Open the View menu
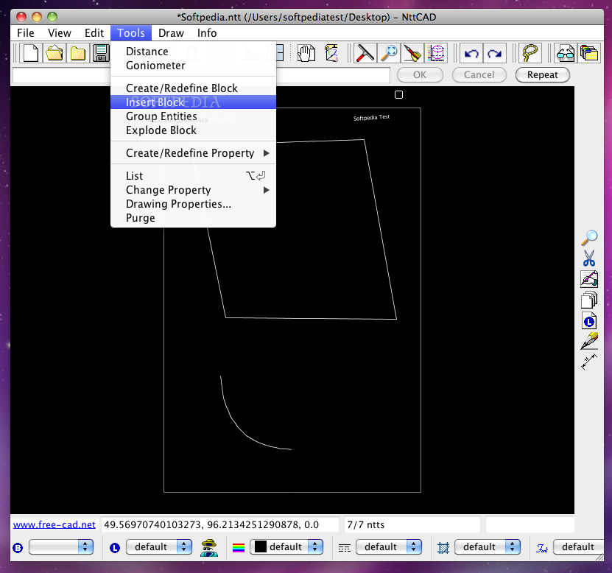612x573 pixels. click(x=60, y=33)
